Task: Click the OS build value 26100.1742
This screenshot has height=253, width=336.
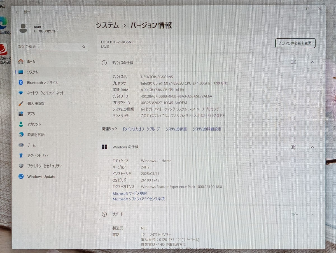Action: pos(150,180)
